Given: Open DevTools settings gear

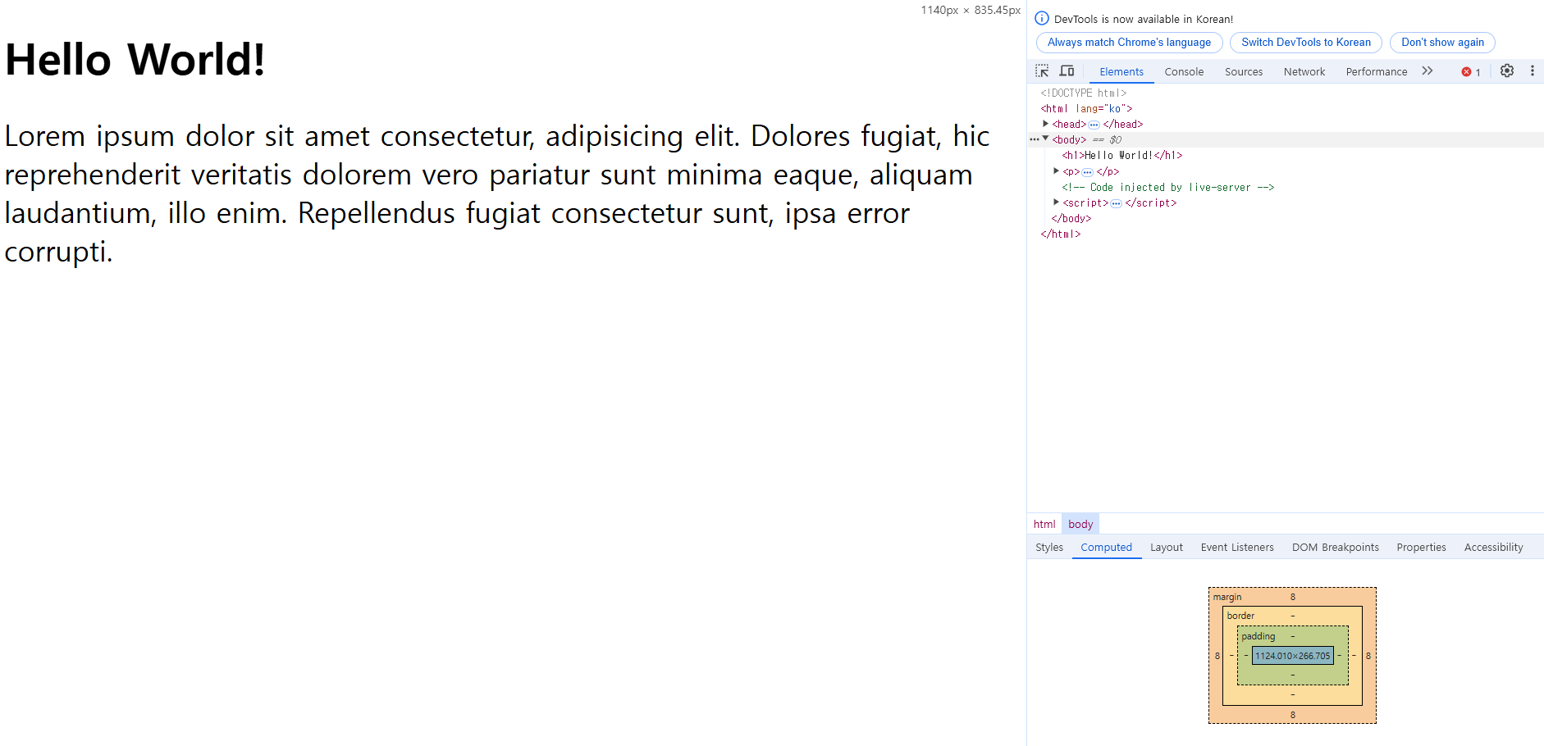Looking at the screenshot, I should click(x=1507, y=71).
